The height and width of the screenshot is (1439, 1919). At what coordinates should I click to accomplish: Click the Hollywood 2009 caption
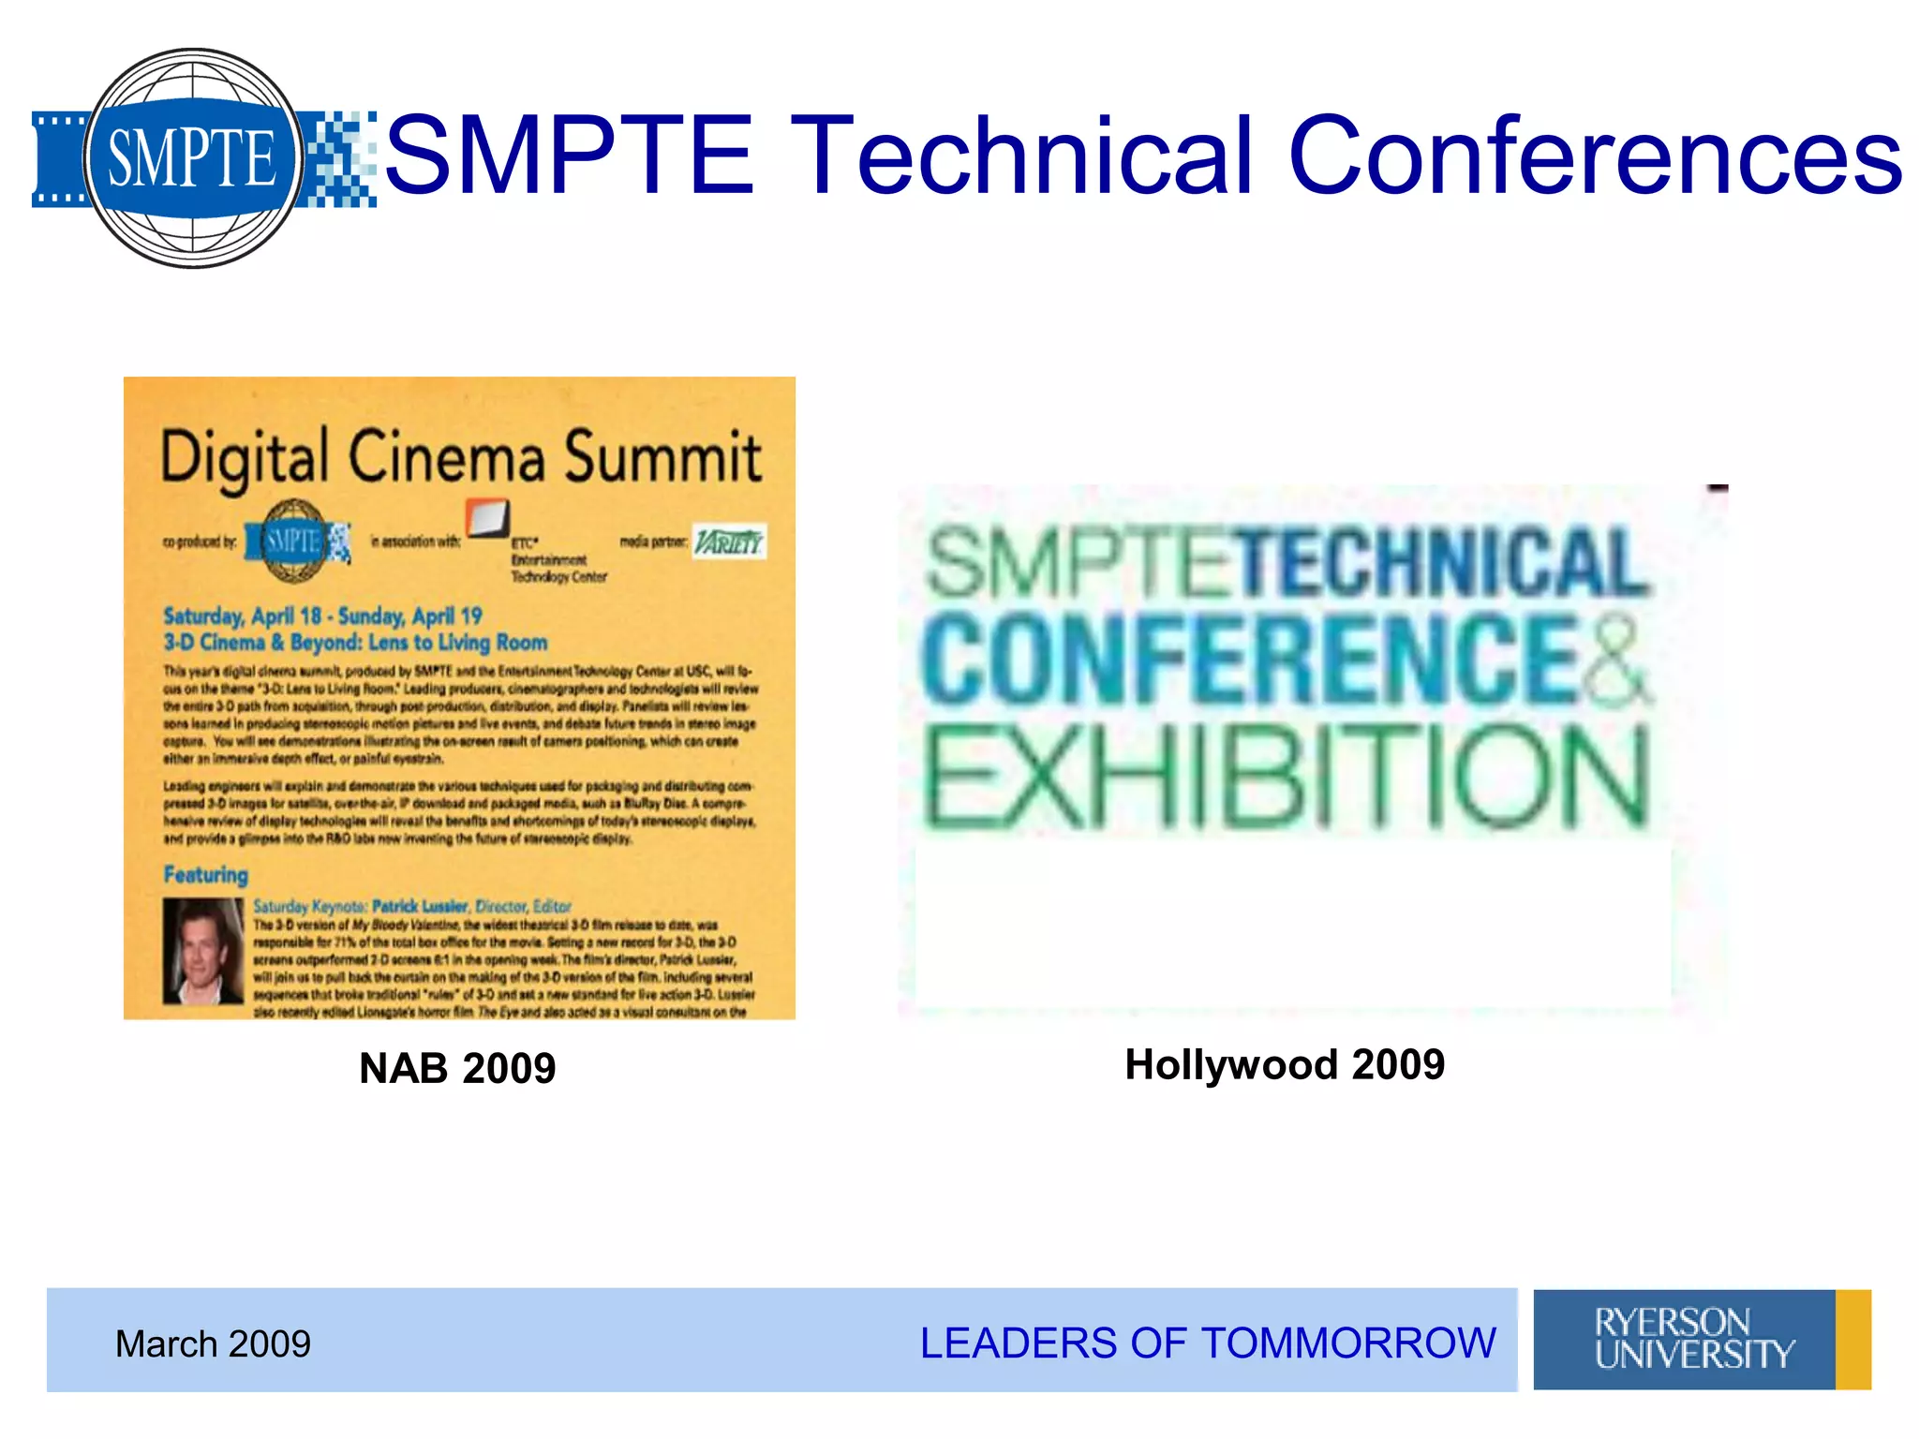1285,1064
